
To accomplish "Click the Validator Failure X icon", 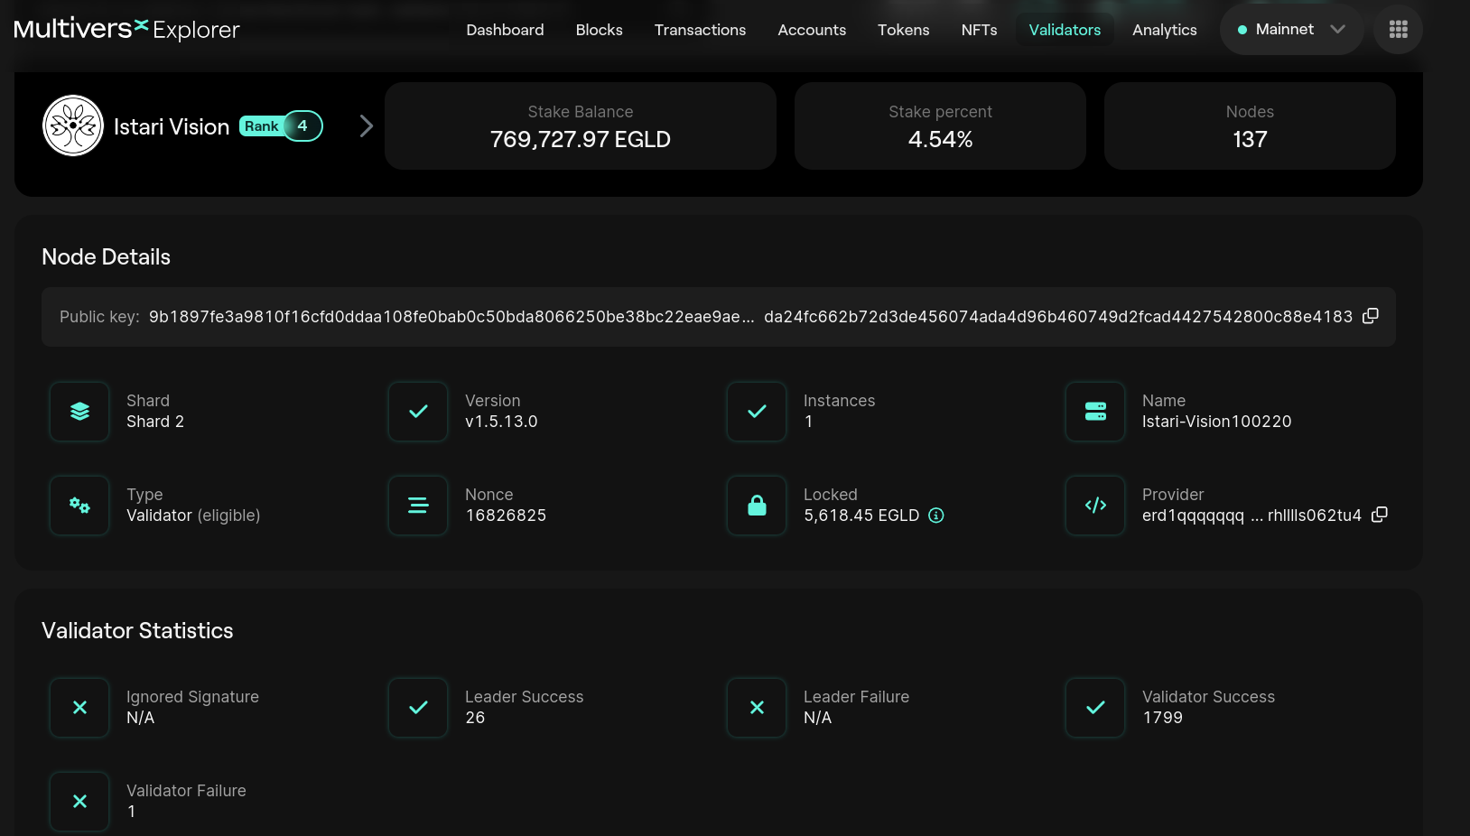I will point(79,802).
